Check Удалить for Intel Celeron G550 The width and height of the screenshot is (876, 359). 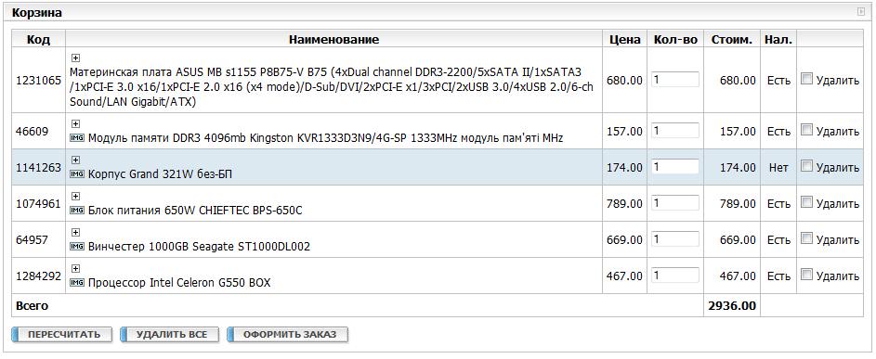[806, 275]
